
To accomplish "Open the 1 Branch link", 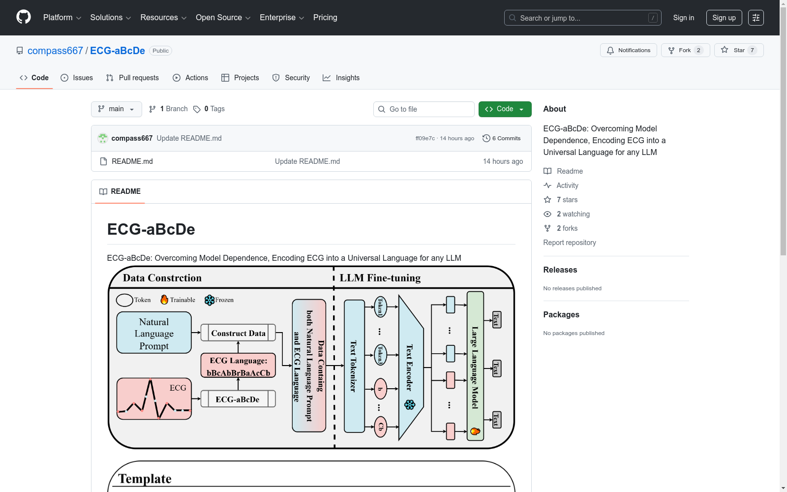I will click(168, 109).
